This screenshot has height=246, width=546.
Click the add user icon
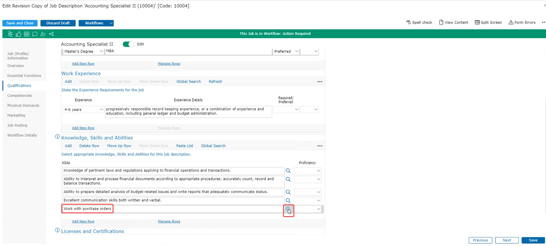click(x=43, y=34)
